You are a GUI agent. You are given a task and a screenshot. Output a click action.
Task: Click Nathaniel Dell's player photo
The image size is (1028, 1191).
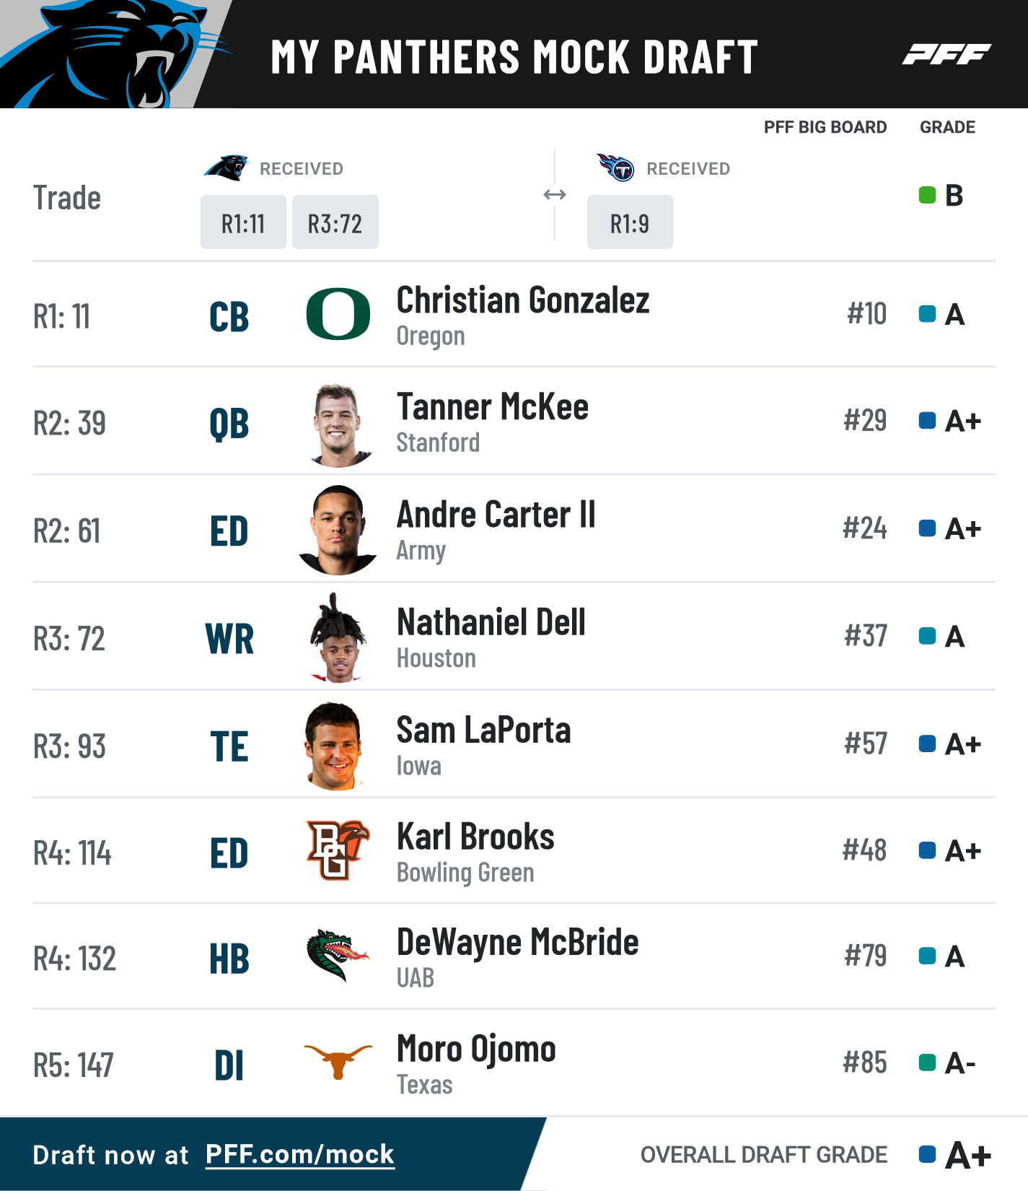click(336, 637)
